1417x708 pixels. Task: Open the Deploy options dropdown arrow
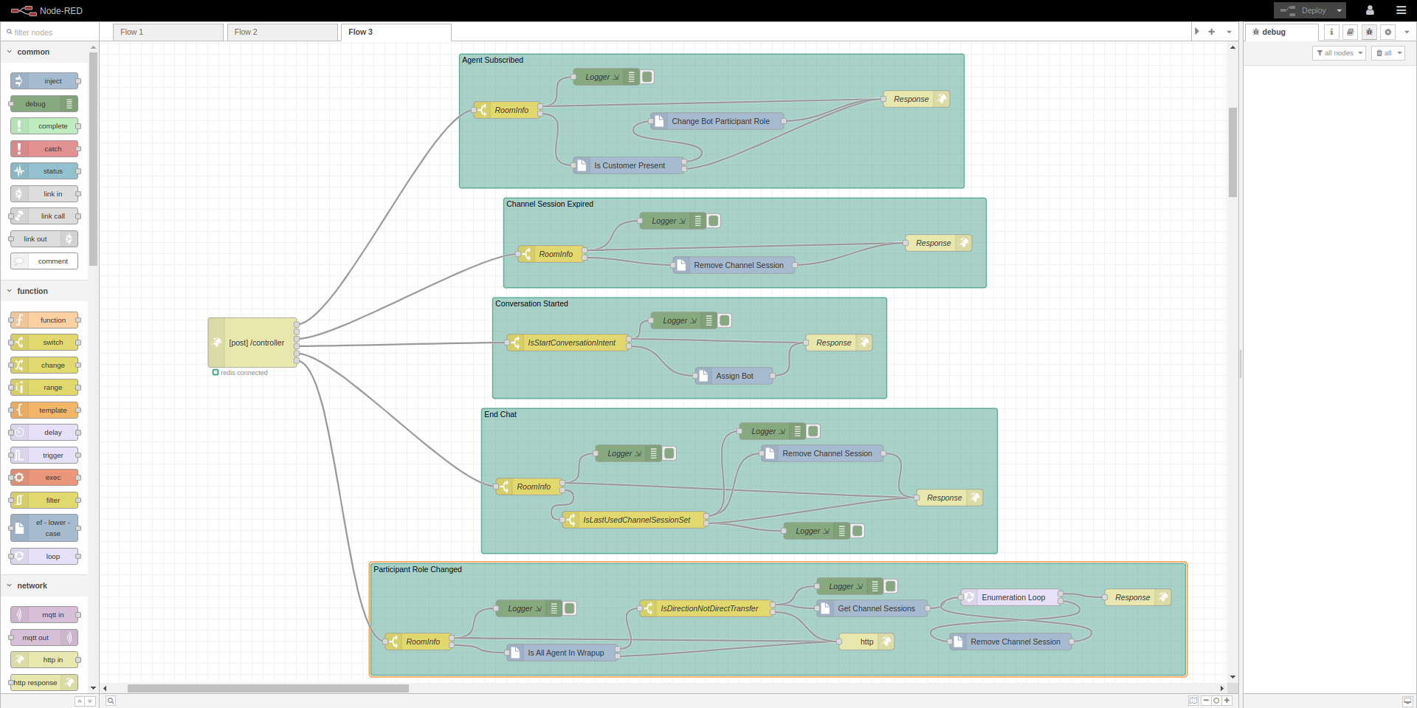pyautogui.click(x=1339, y=10)
